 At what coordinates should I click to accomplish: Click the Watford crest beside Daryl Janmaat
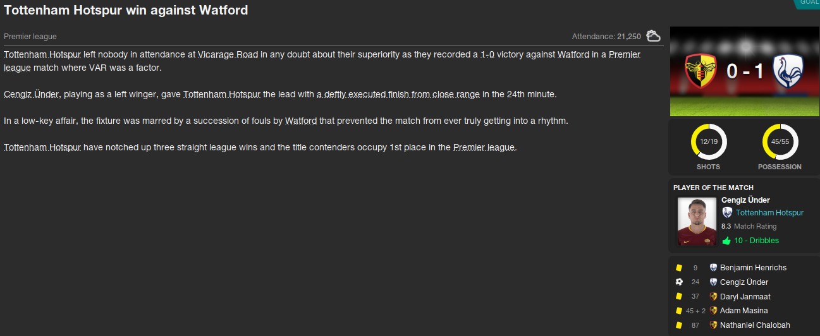click(713, 297)
